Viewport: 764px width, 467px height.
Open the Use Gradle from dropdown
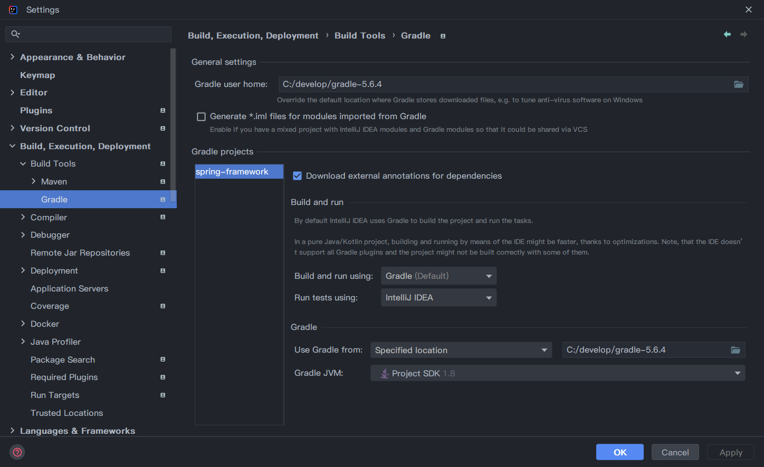461,351
